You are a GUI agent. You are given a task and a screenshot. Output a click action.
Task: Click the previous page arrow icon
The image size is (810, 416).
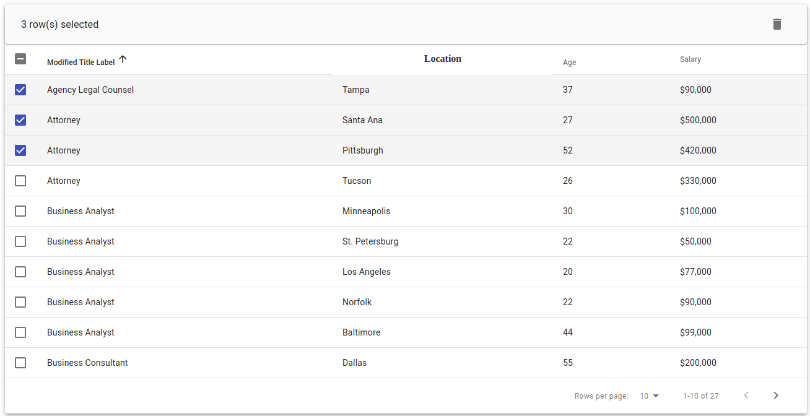pos(746,395)
